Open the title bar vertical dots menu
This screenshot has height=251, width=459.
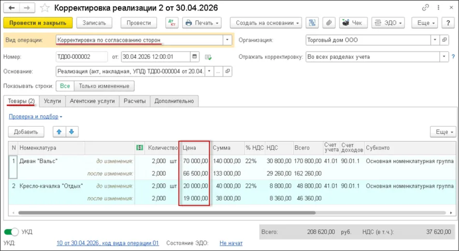tap(439, 8)
